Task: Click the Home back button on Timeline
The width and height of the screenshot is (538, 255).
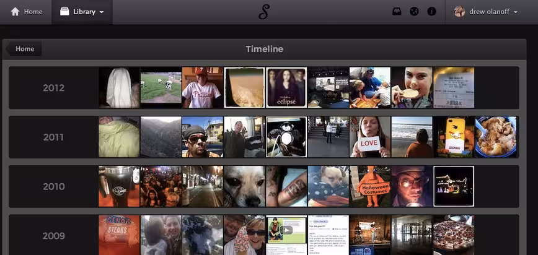Action: click(x=24, y=49)
